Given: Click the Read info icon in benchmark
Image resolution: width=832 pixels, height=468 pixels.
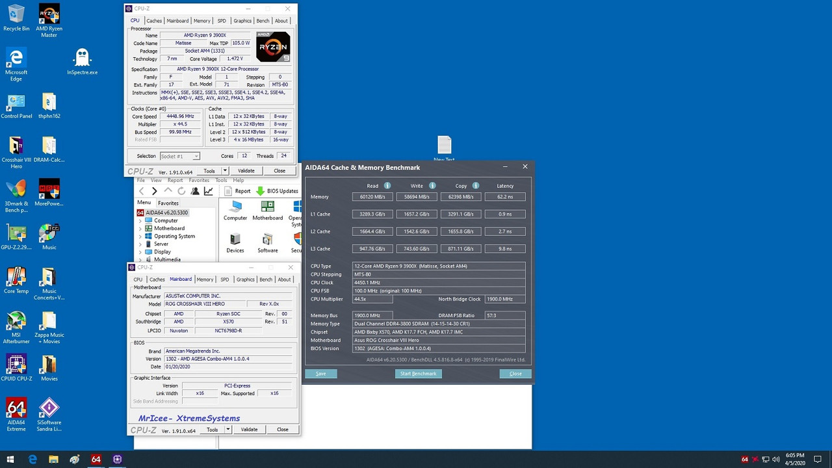Looking at the screenshot, I should point(387,186).
